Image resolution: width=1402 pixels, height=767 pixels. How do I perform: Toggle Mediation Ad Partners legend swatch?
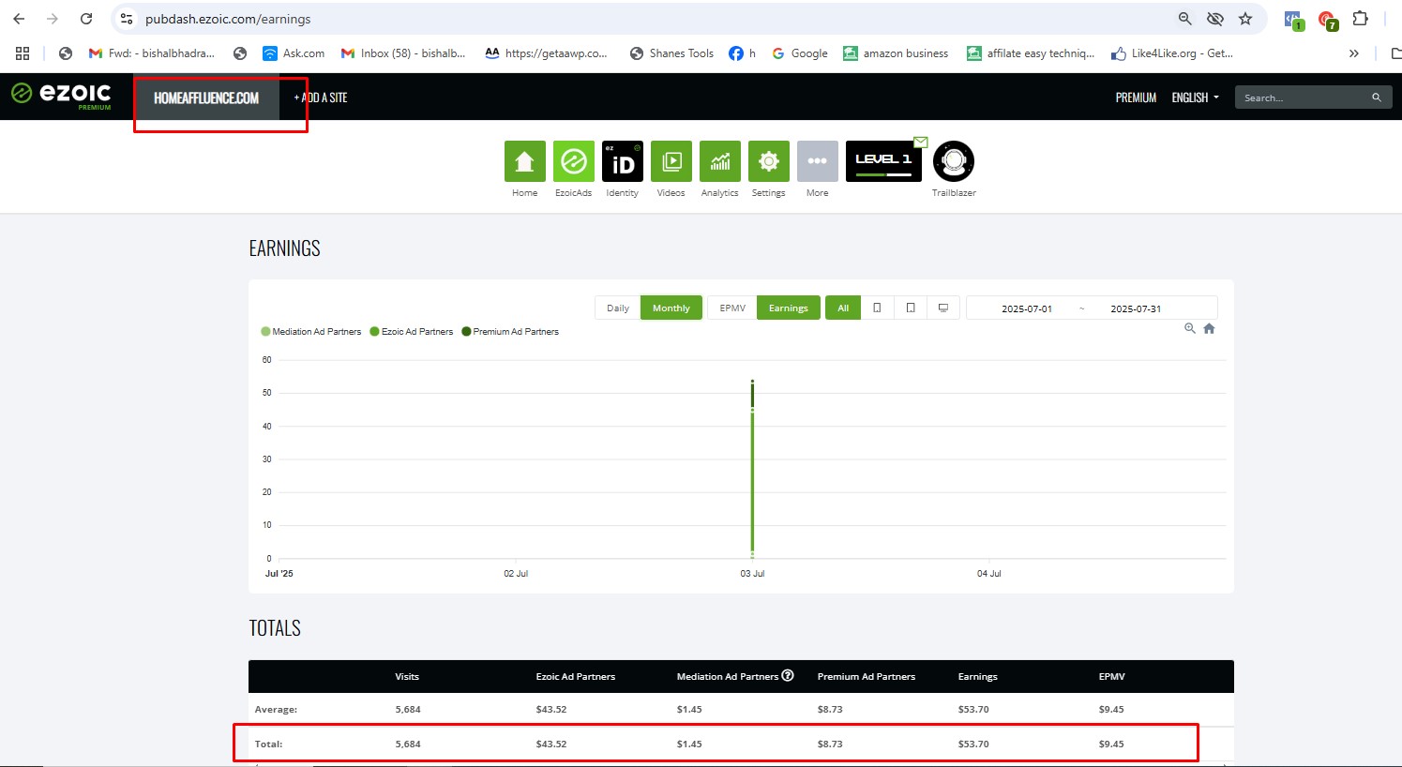click(265, 331)
